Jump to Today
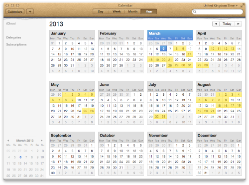Viewport: 249px width, 185px height. 227,24
